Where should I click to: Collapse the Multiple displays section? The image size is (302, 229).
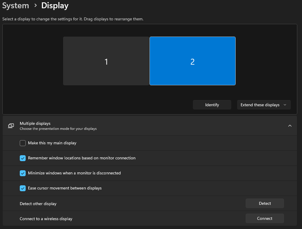[290, 126]
